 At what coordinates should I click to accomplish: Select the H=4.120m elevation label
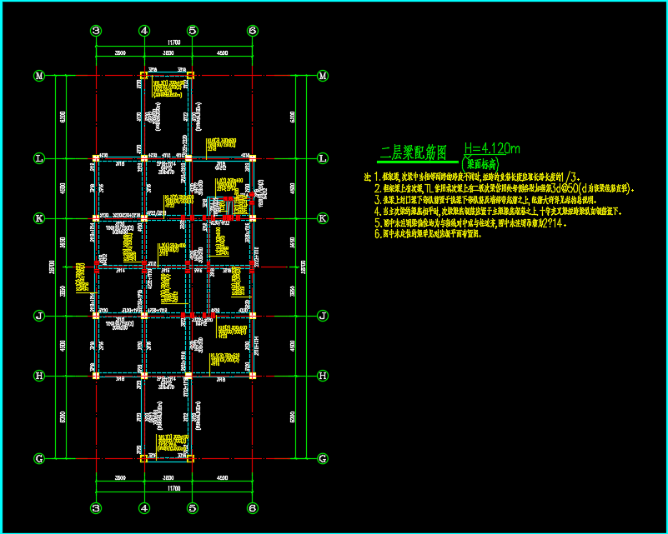pyautogui.click(x=492, y=149)
